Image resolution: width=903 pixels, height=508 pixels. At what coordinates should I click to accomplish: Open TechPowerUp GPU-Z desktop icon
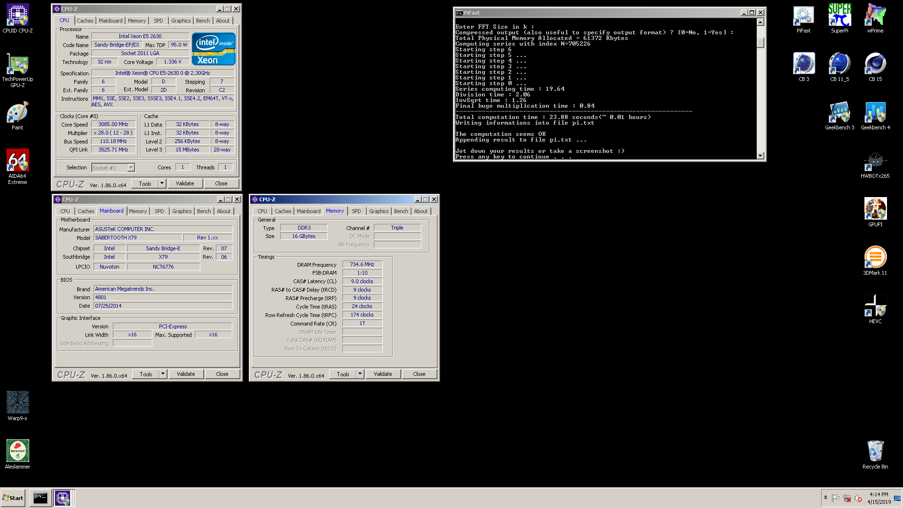click(17, 71)
